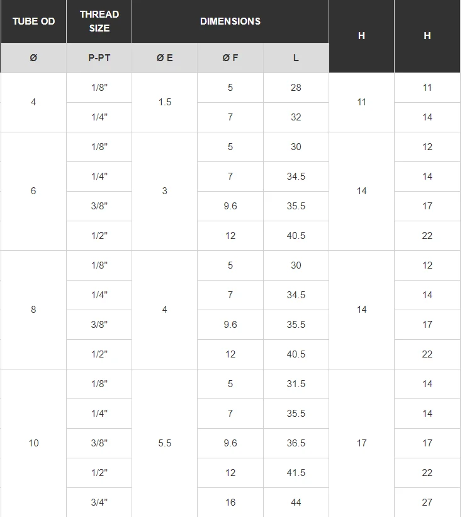Click the L value 44
462x517 pixels.
coord(296,502)
